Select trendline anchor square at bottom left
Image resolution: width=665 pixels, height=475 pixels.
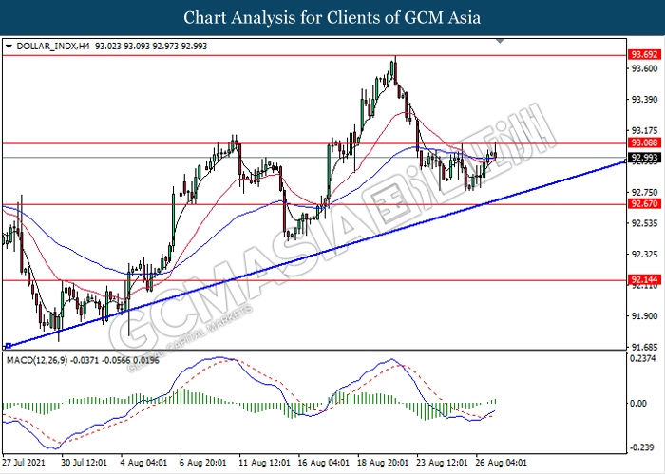click(8, 346)
